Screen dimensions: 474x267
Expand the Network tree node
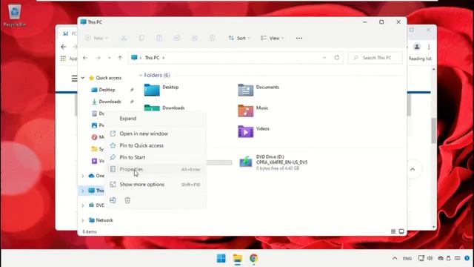[83, 220]
